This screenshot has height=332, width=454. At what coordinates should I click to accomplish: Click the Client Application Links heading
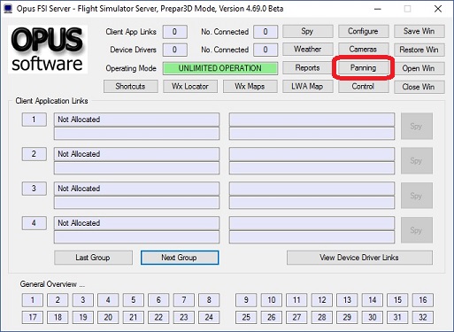(x=51, y=101)
